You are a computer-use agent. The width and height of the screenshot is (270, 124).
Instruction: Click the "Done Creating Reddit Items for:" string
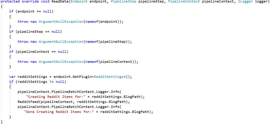pyautogui.click(x=60, y=112)
